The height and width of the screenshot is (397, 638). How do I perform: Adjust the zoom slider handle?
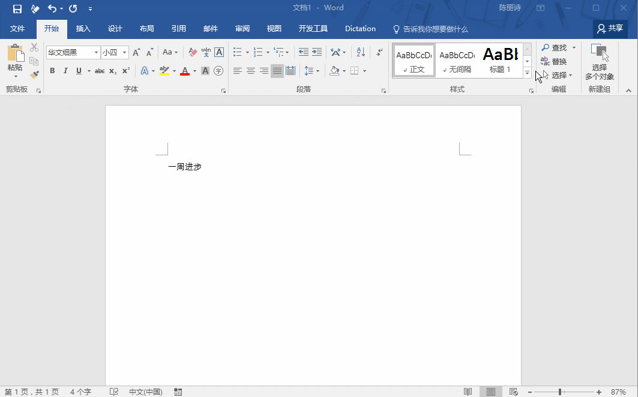coord(561,392)
